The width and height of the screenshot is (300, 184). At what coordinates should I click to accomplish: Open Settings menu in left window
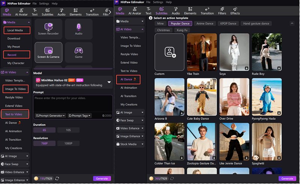pos(44,3)
